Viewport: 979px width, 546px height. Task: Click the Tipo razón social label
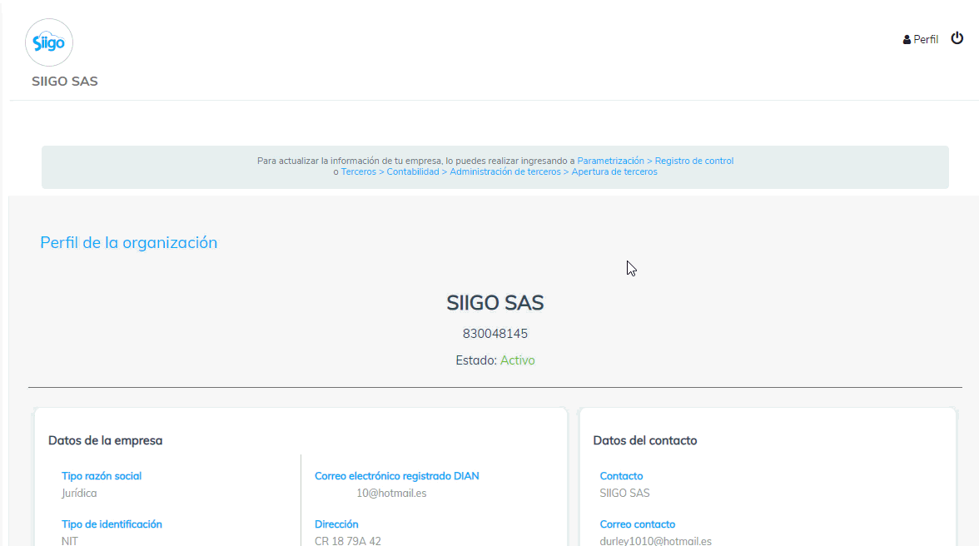102,476
